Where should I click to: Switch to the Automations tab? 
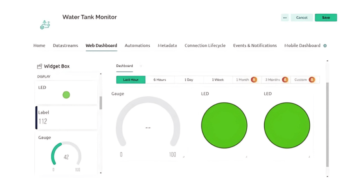[137, 45]
